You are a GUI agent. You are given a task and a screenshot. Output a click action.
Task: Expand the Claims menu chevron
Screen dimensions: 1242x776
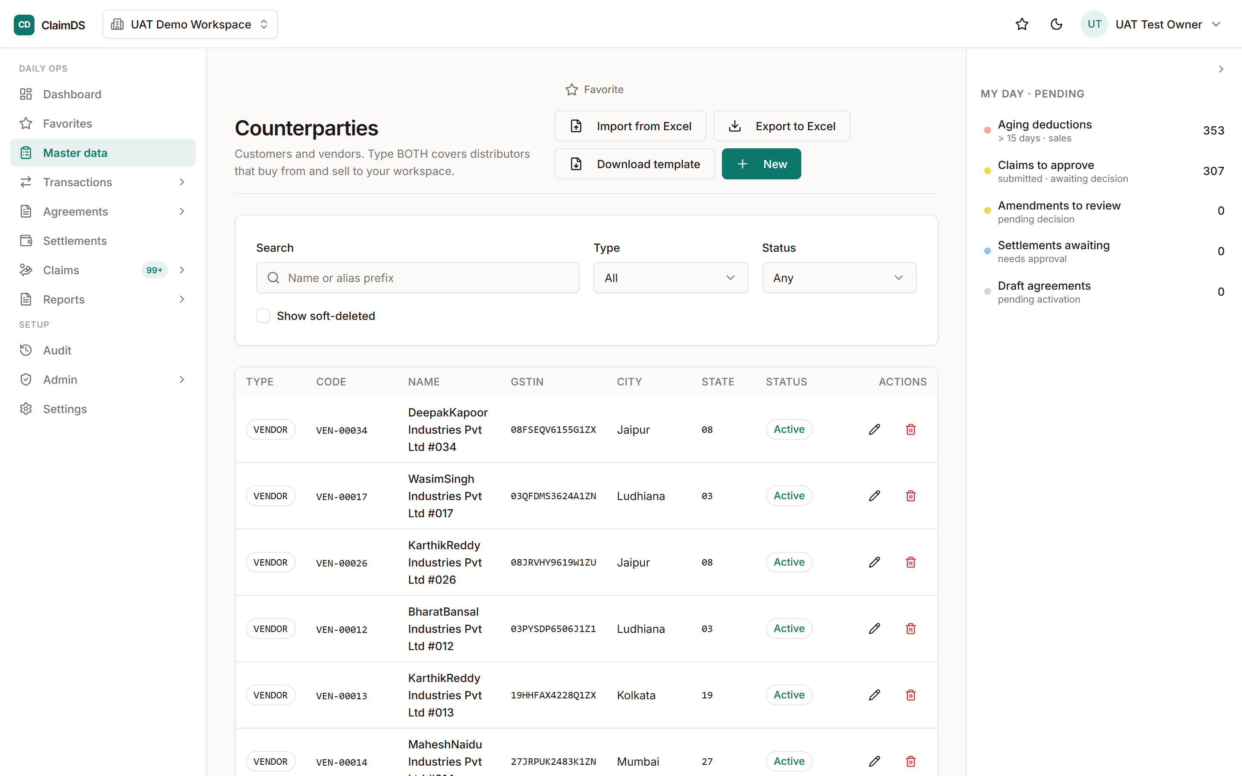coord(182,270)
